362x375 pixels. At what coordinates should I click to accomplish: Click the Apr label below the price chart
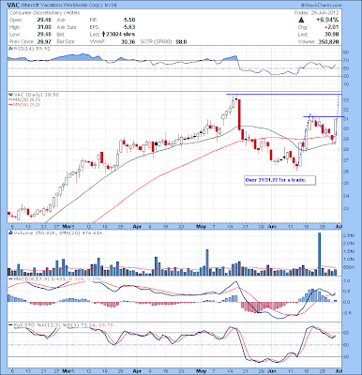coord(137,226)
